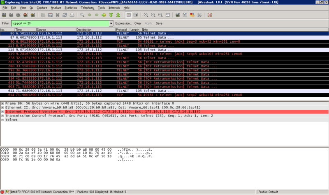Edit display filters icon
This screenshot has width=329, height=195.
pos(185,15)
